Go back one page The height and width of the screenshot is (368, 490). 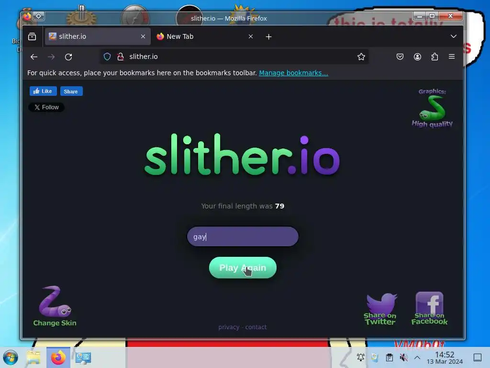pos(34,57)
